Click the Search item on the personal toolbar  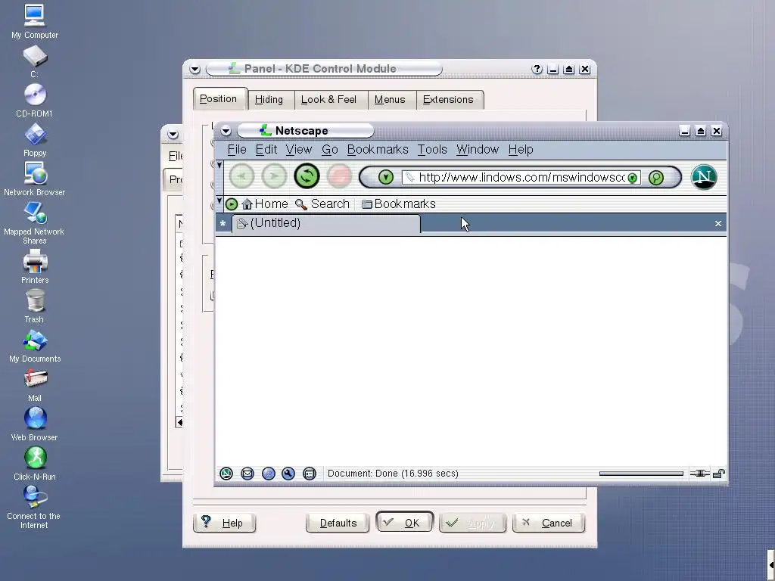coord(322,204)
